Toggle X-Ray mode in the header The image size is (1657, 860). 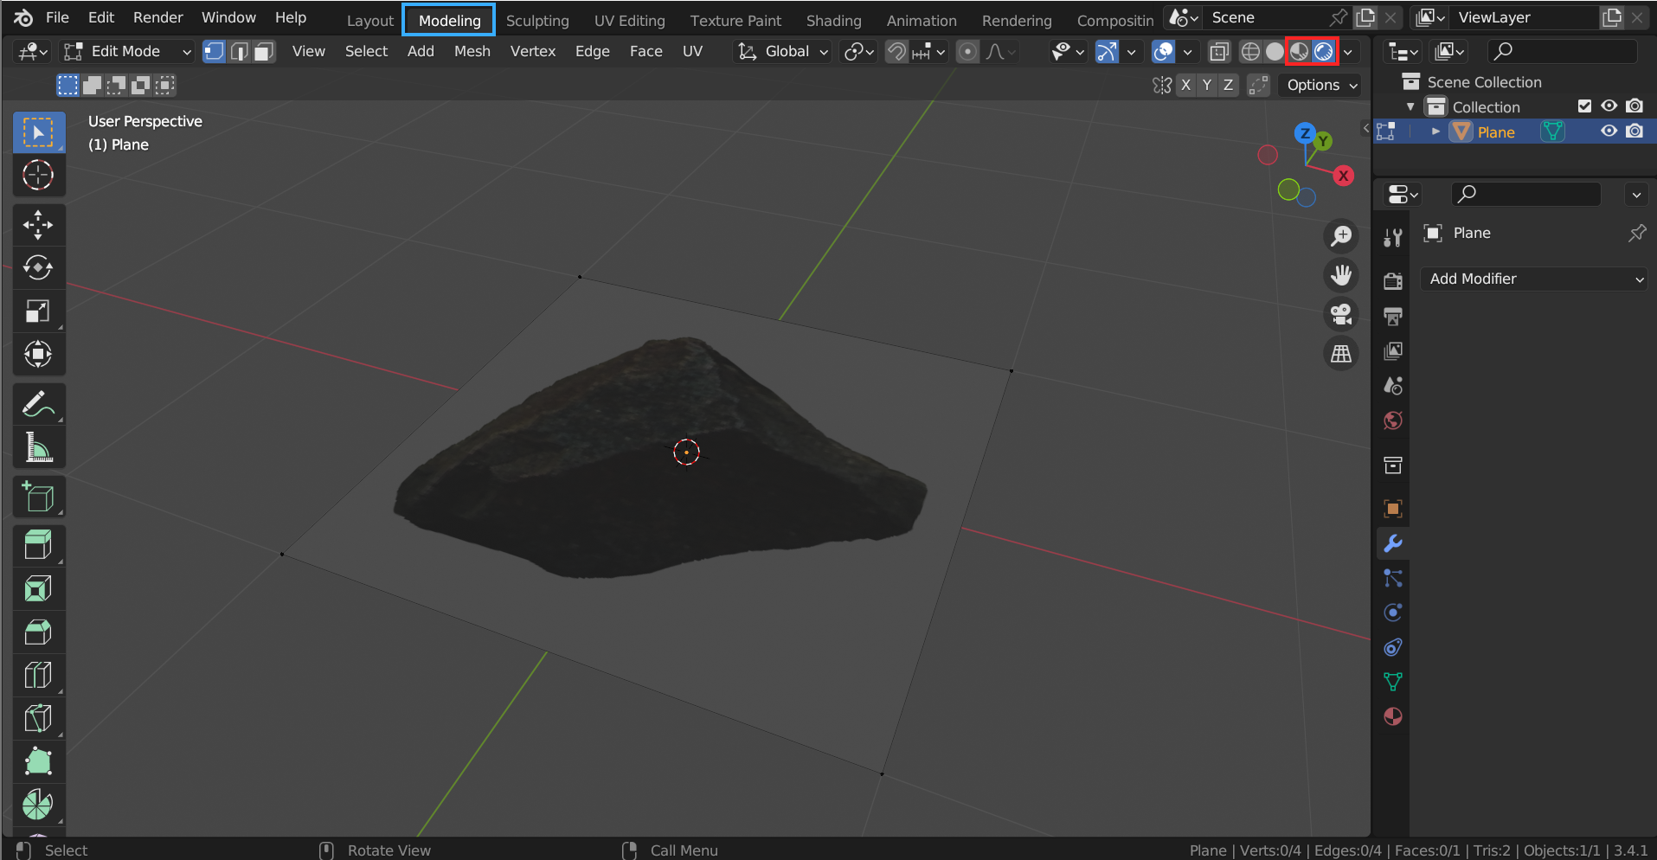click(x=1219, y=51)
